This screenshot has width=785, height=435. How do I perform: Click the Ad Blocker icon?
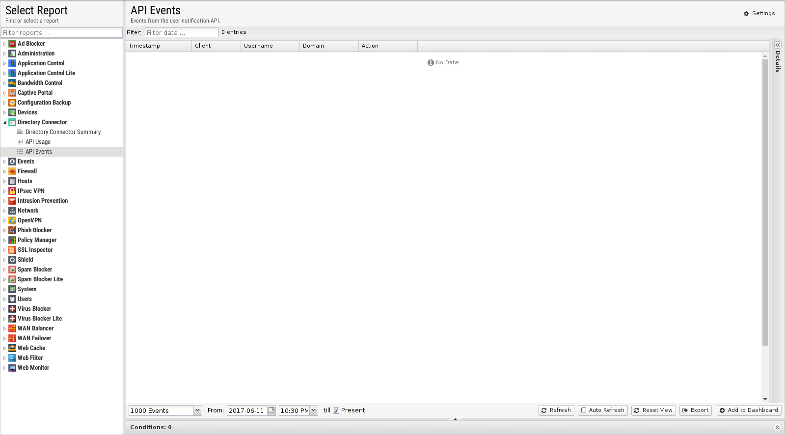(x=12, y=44)
